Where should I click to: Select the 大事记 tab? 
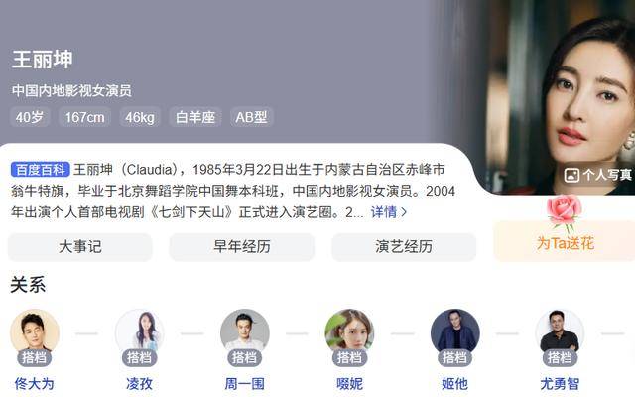coord(80,247)
